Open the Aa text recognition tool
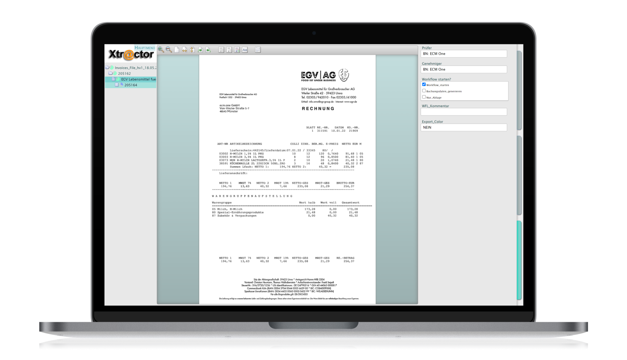This screenshot has height=360, width=627. (x=245, y=50)
